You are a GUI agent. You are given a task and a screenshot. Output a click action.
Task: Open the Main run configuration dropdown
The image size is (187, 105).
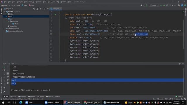coord(154,5)
